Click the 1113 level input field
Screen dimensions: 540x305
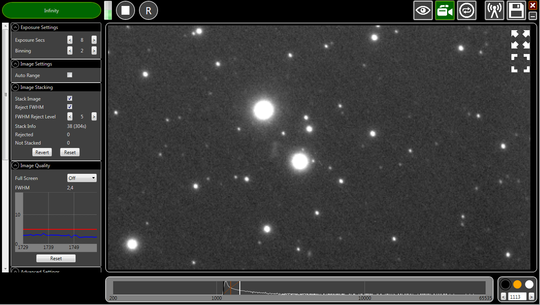pos(517,296)
